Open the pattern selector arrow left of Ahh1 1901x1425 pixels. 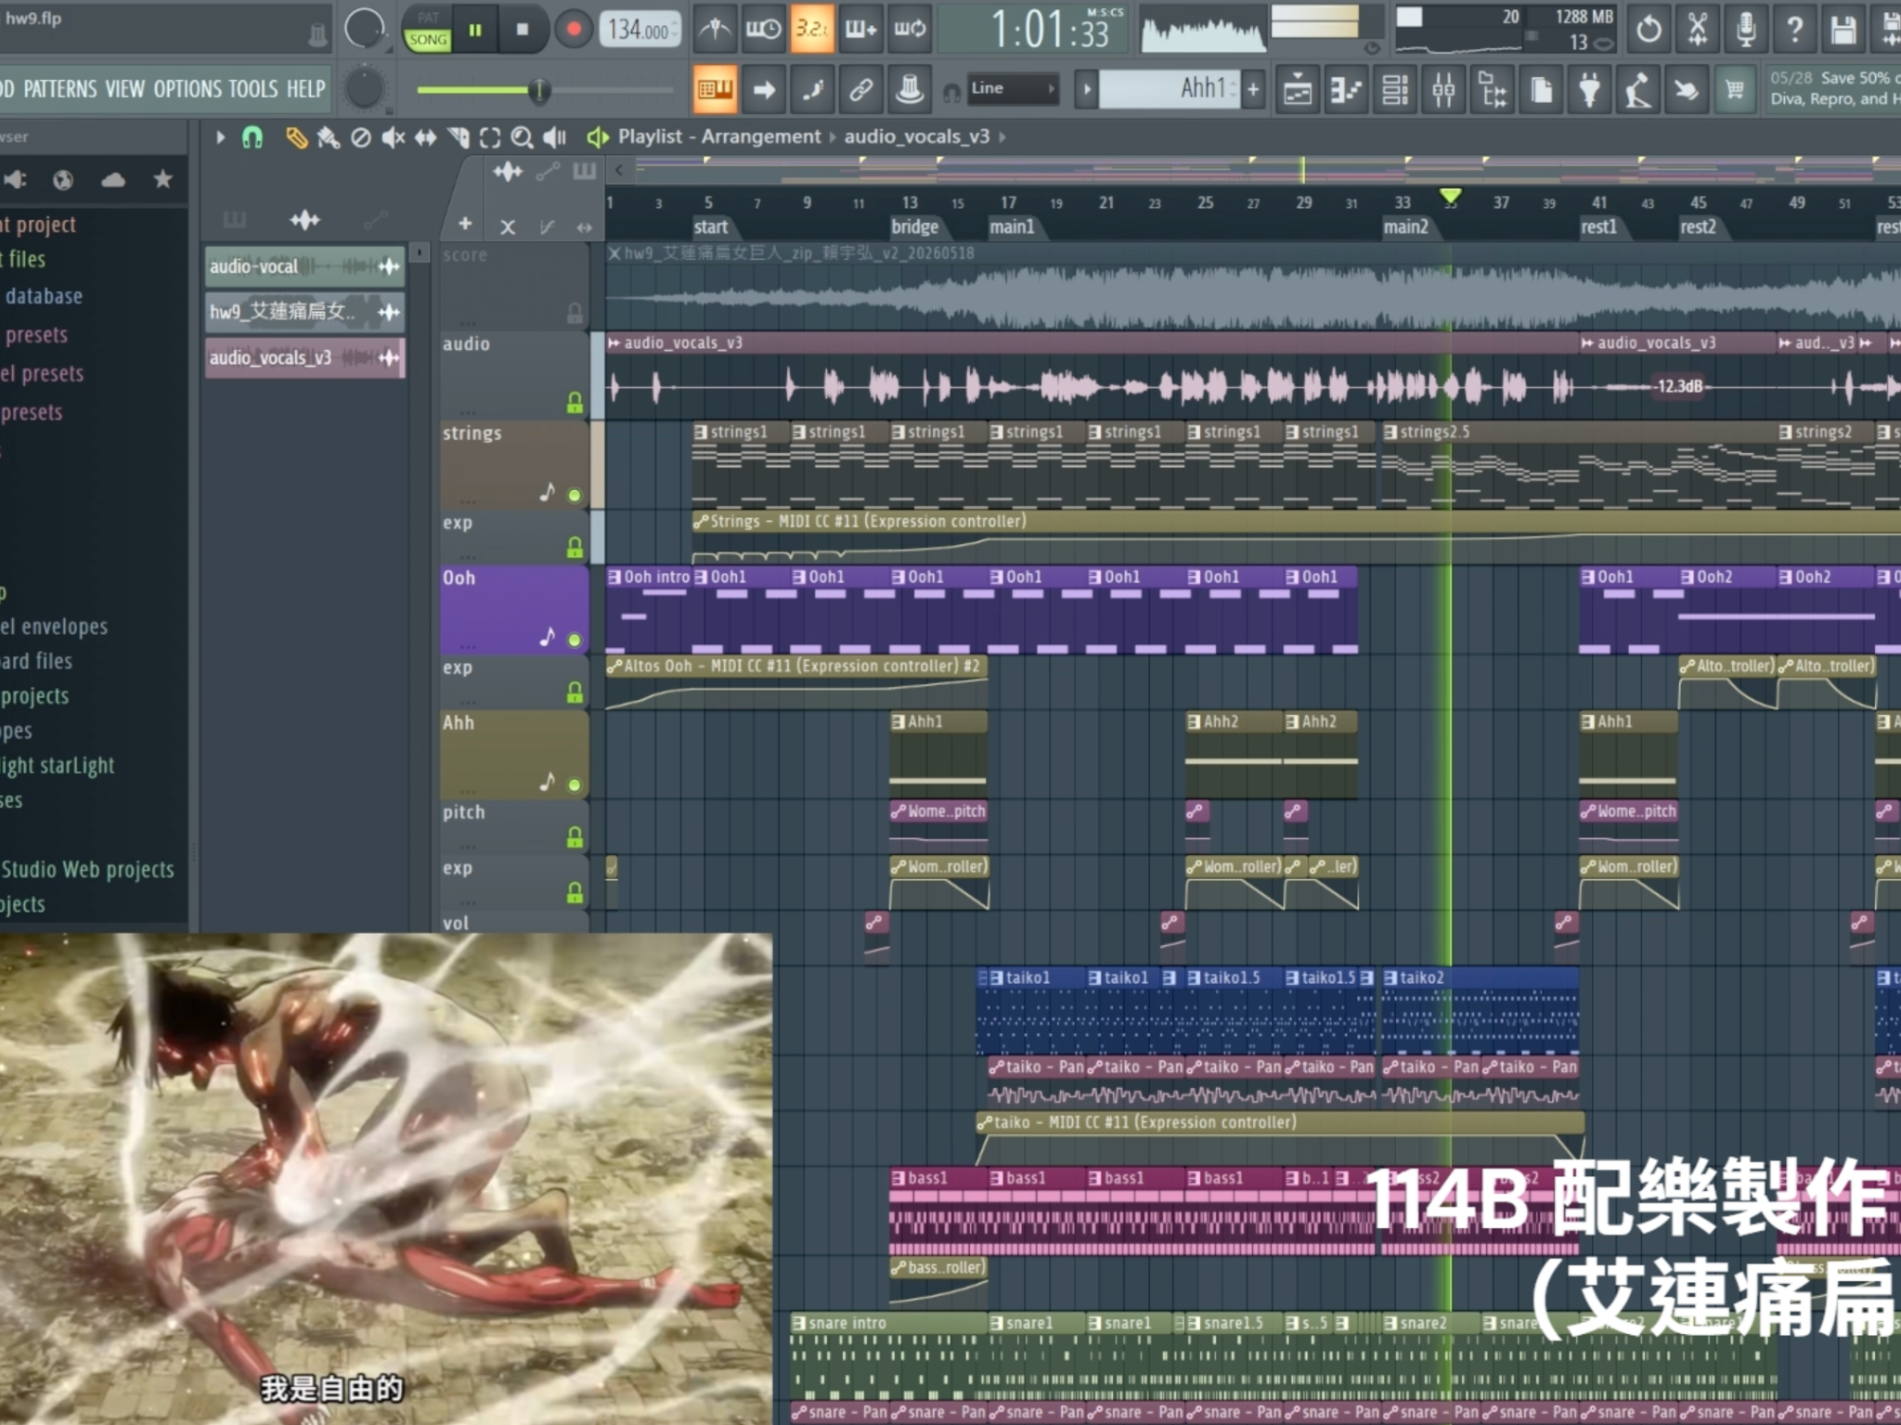coord(1086,90)
